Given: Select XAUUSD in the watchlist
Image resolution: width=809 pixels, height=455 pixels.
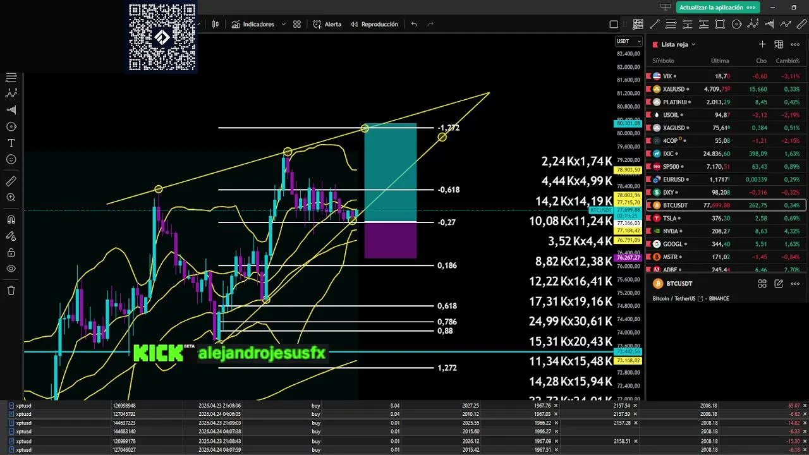Looking at the screenshot, I should tap(726, 89).
